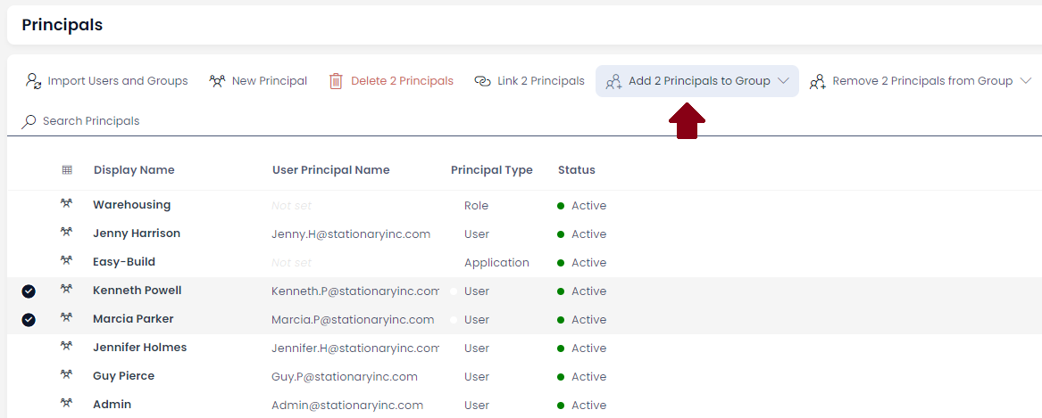Sort by the Principal Type column header
1042x418 pixels.
[492, 170]
